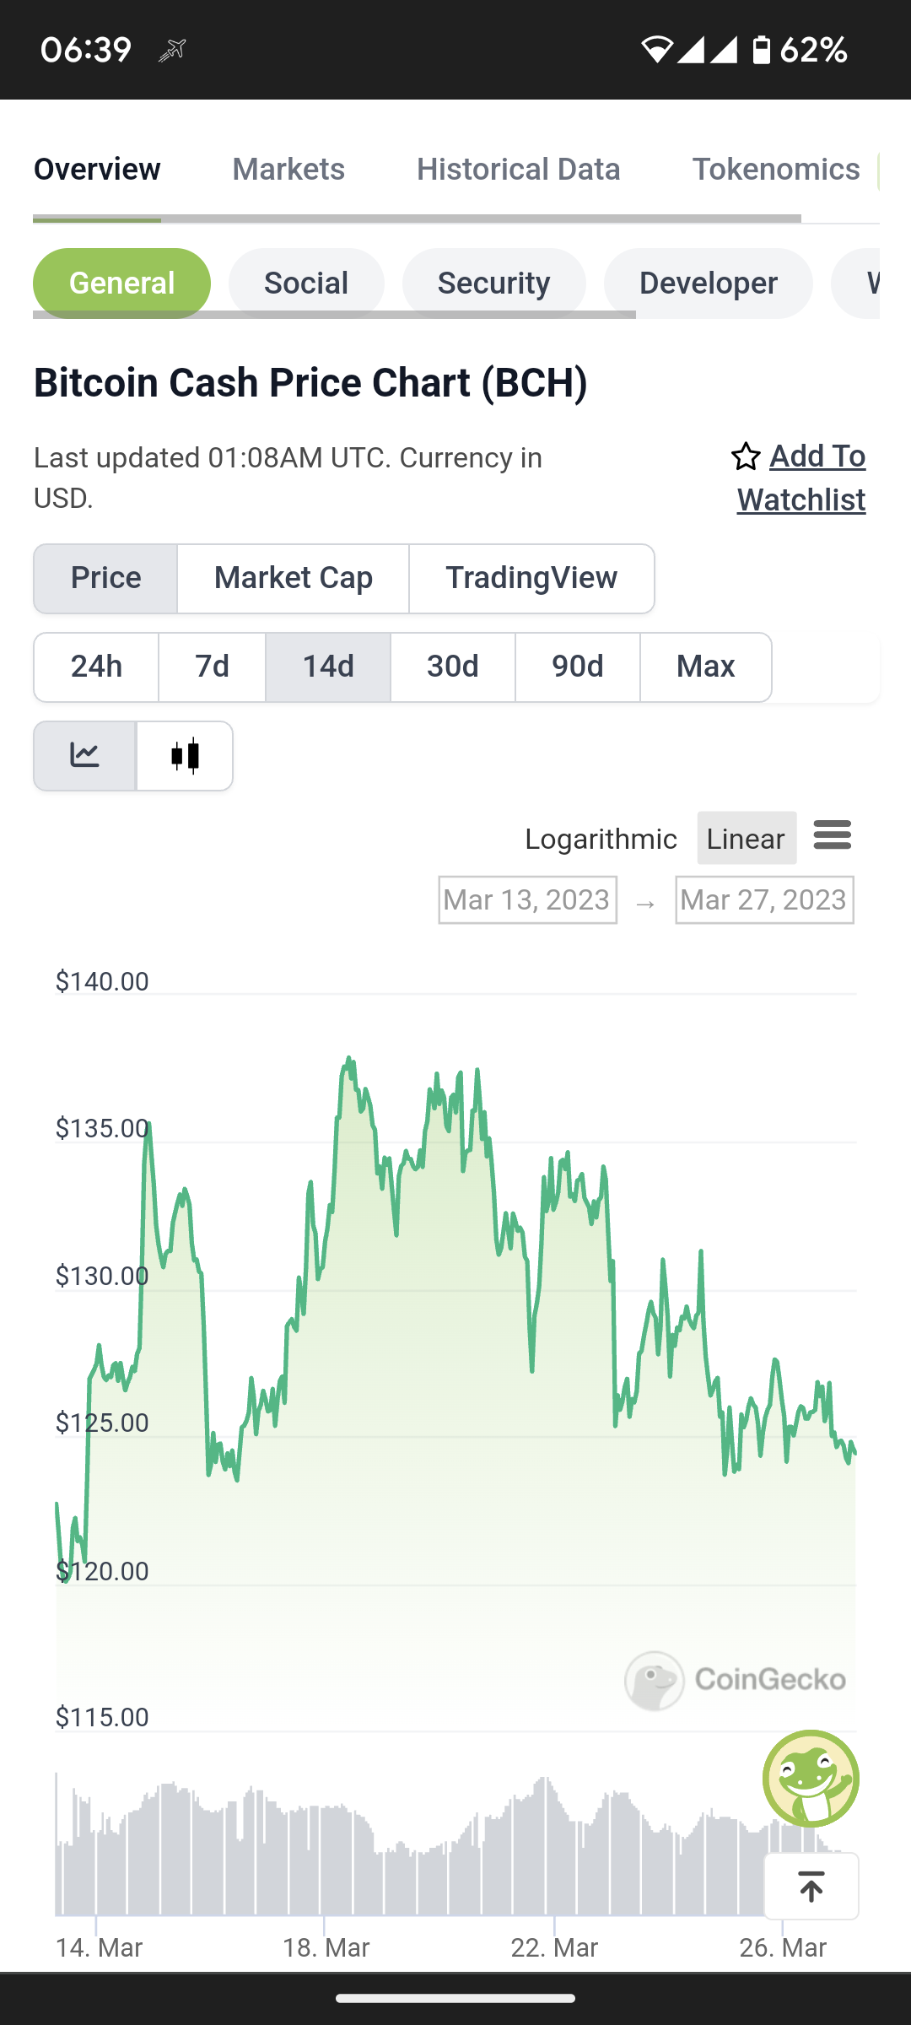Tap the Wi-Fi status bar icon
The height and width of the screenshot is (2025, 911).
656,50
